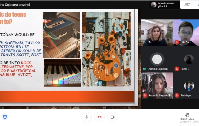Click the Adelina Cojocaru name label
Screen dimensions: 199x126
point(158,69)
